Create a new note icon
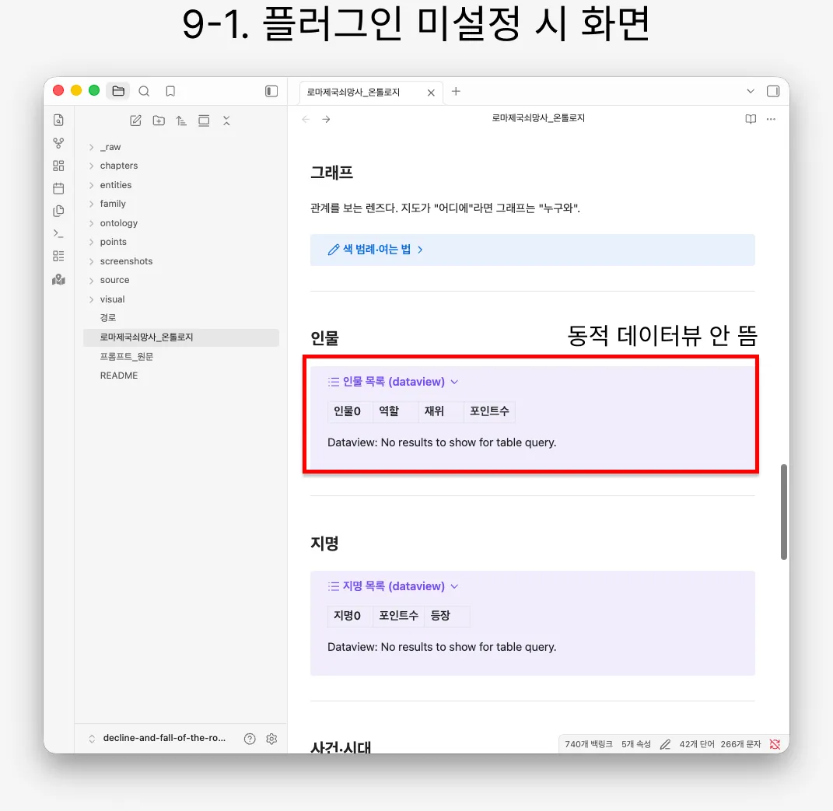The image size is (833, 811). coord(135,121)
